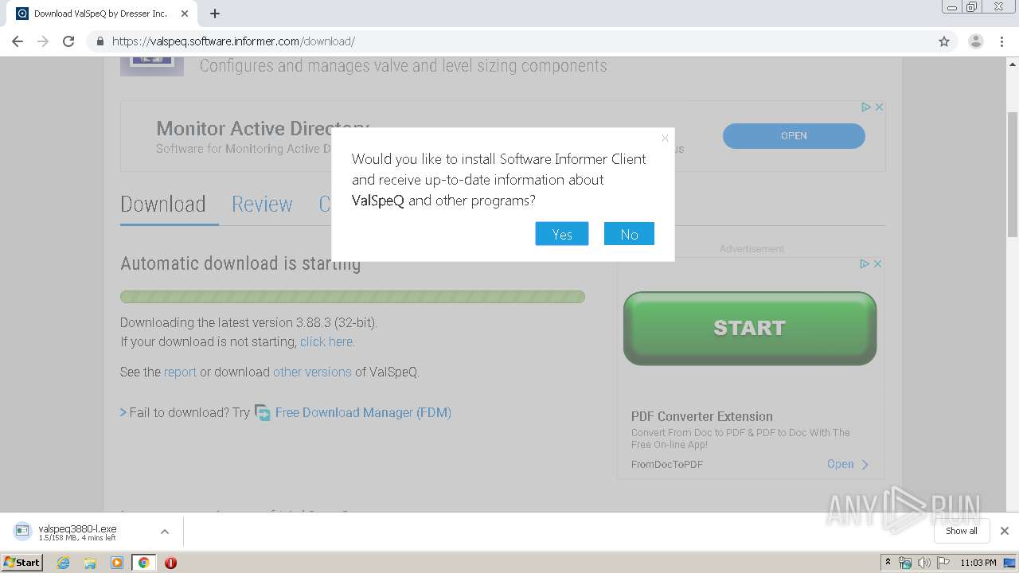The width and height of the screenshot is (1019, 573).
Task: Click the ValSpeQ product thumbnail
Action: click(x=152, y=66)
